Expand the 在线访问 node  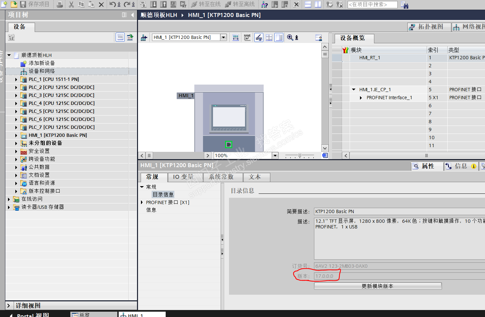click(9, 199)
